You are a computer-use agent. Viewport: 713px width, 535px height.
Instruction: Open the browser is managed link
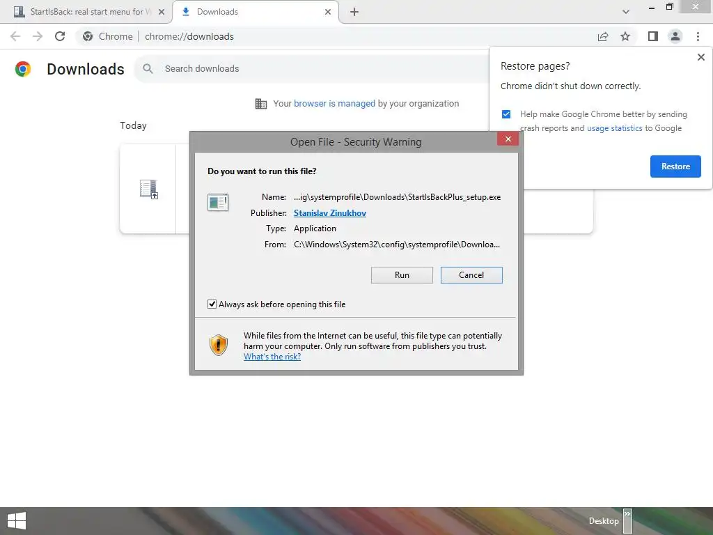334,103
